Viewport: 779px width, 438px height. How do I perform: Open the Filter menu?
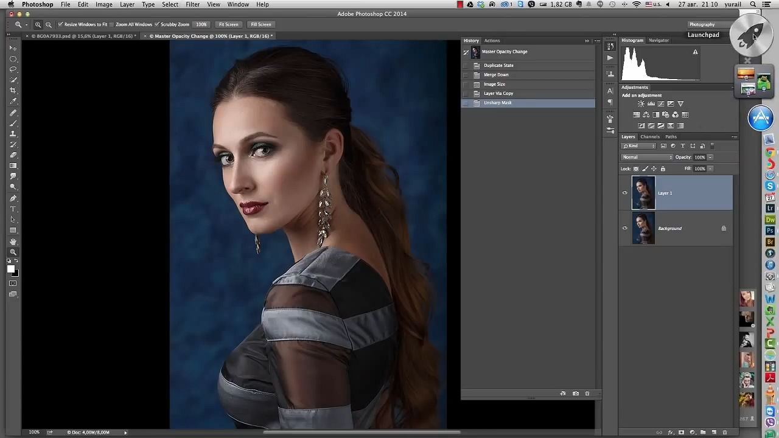coord(192,4)
